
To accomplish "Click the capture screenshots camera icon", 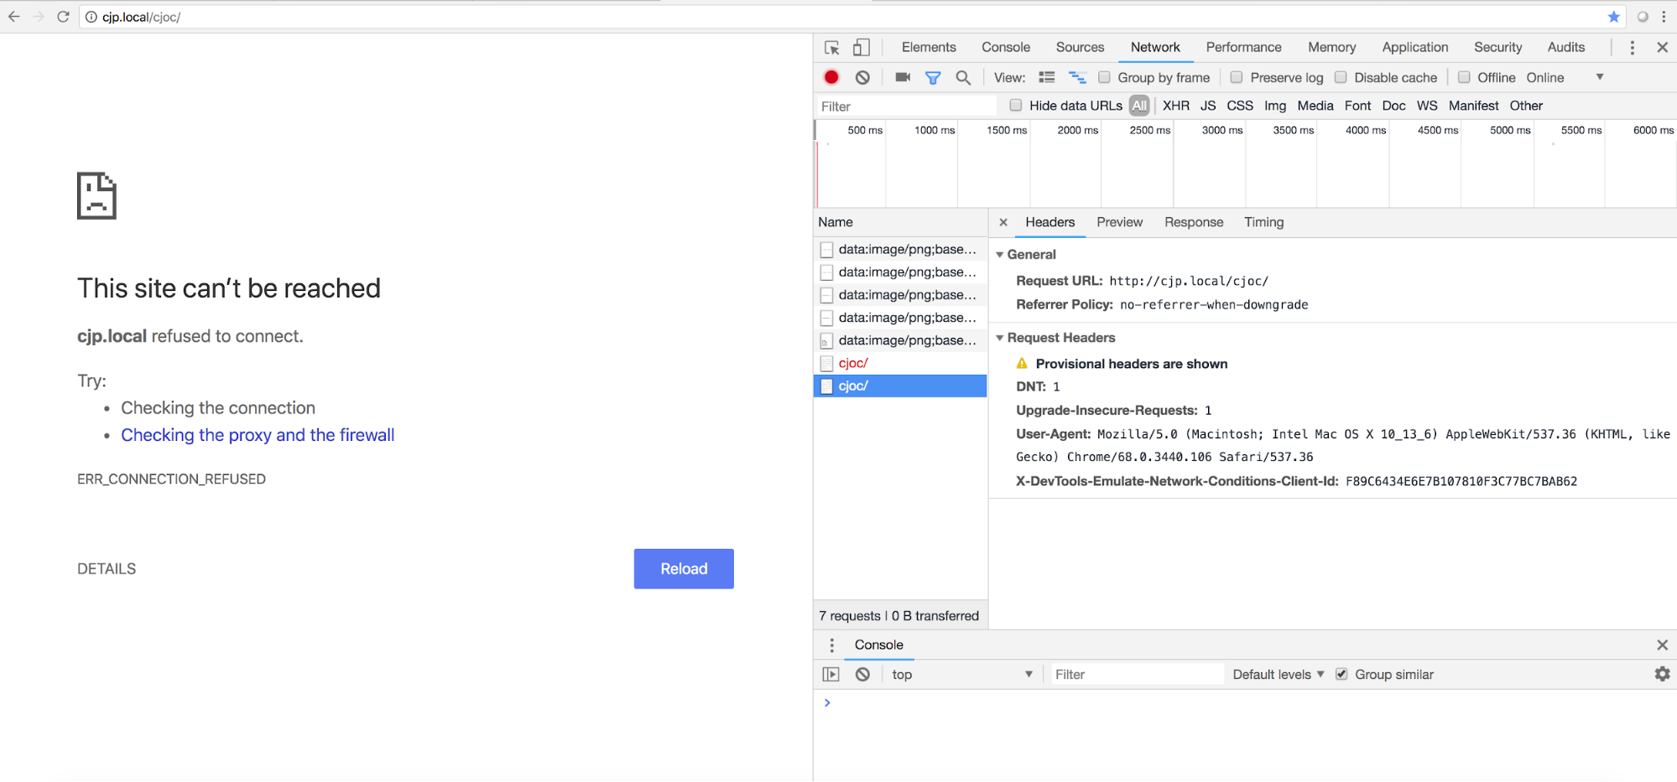I will [x=903, y=77].
